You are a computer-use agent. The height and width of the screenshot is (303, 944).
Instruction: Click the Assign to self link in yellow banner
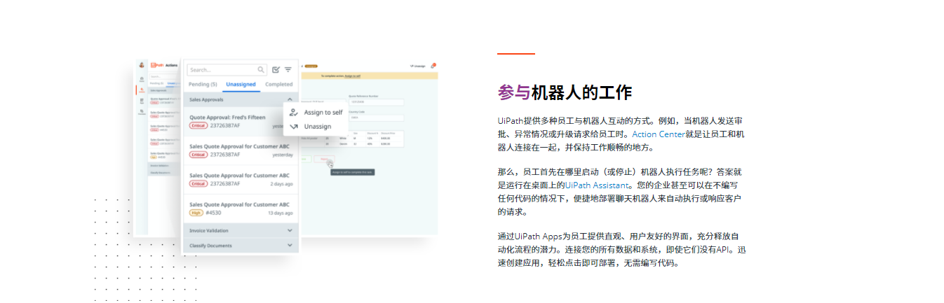[353, 76]
